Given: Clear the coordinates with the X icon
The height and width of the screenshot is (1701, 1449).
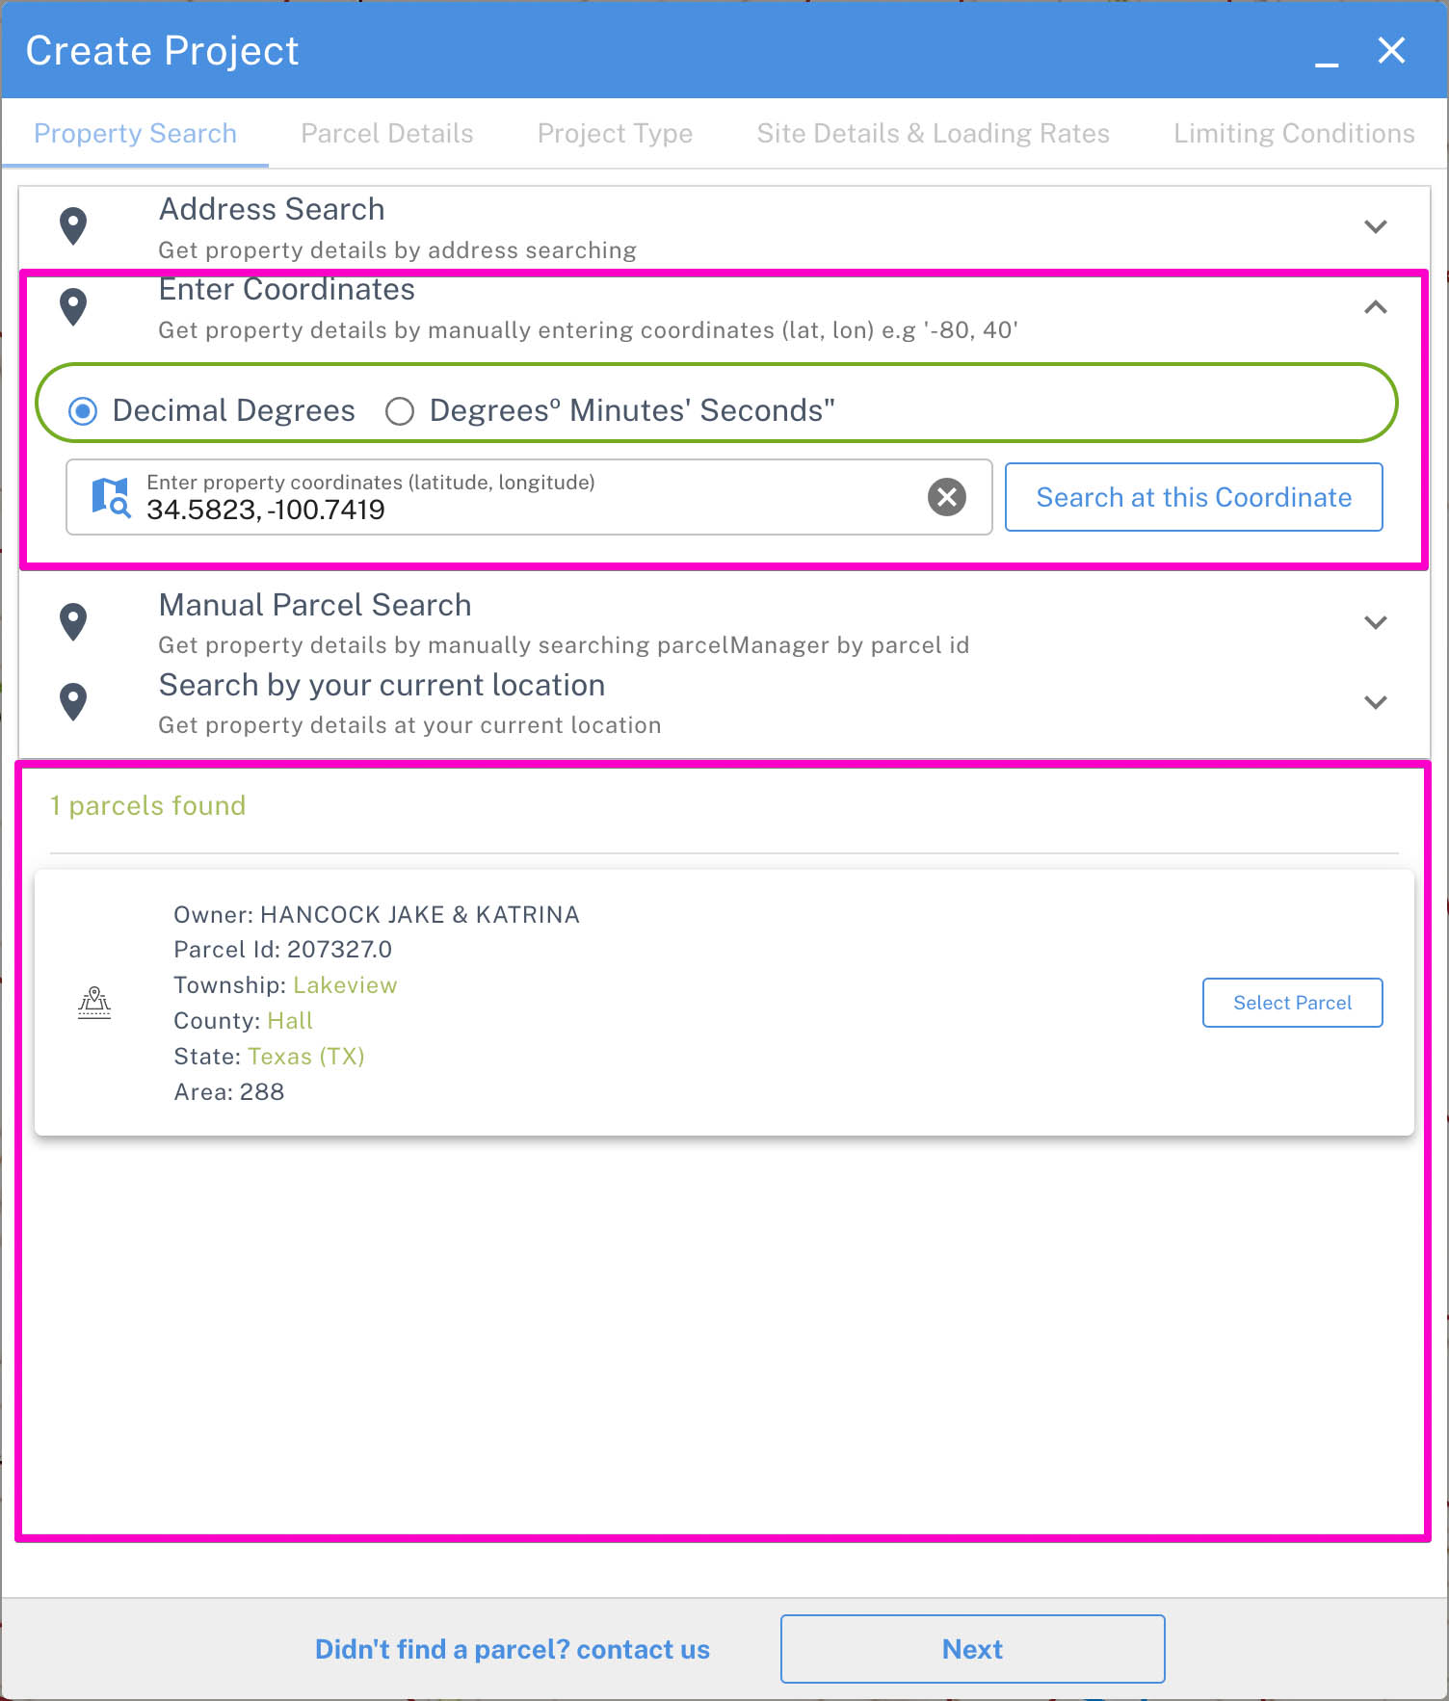Looking at the screenshot, I should [x=946, y=497].
